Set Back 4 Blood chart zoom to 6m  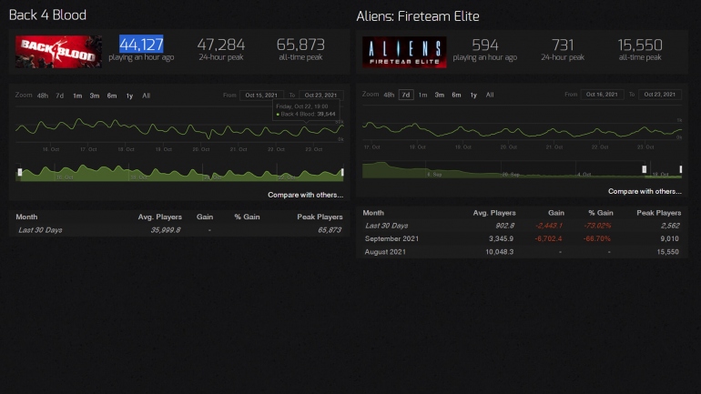point(112,96)
